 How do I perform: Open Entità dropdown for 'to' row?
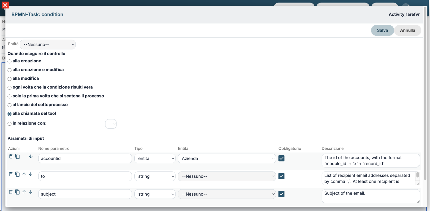[x=227, y=176]
